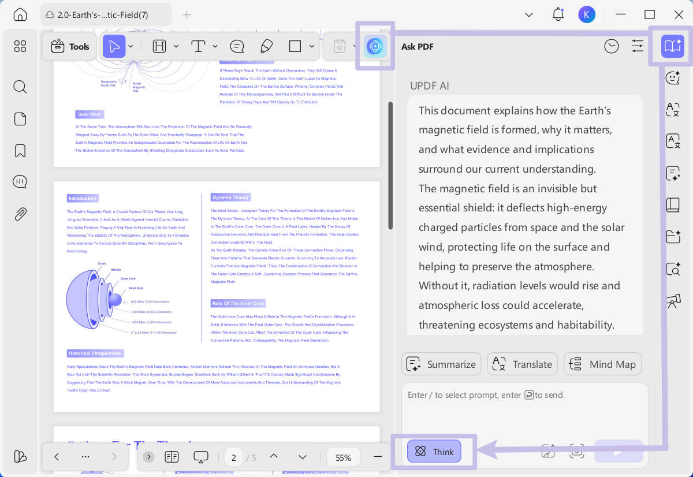Open the attachments paperclip panel

click(x=20, y=214)
